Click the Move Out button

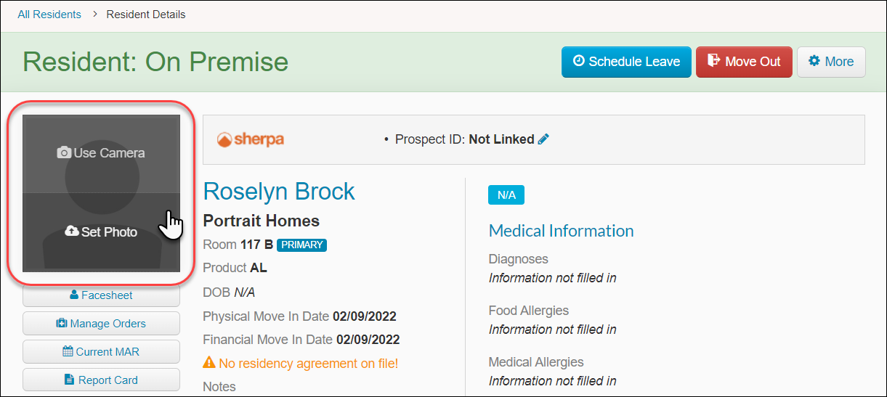tap(744, 62)
